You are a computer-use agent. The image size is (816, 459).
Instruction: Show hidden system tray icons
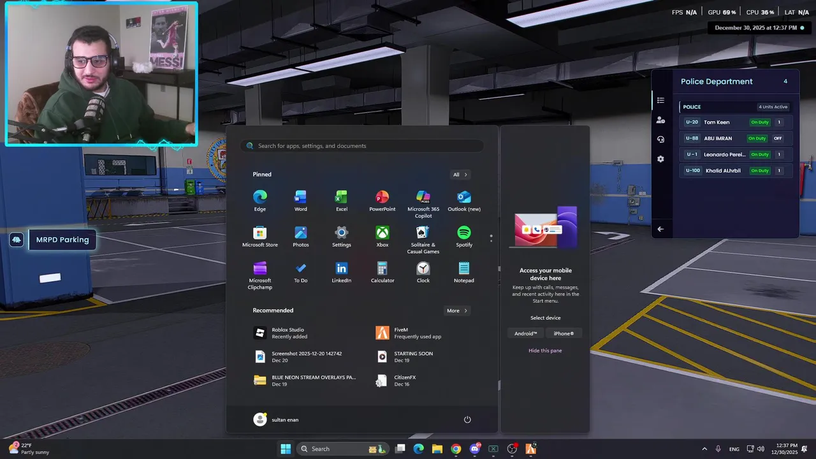click(x=704, y=449)
